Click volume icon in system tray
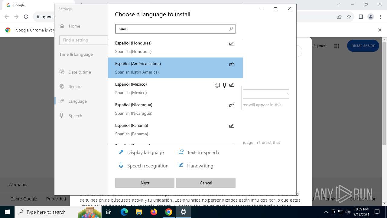The image size is (387, 218). click(x=348, y=212)
